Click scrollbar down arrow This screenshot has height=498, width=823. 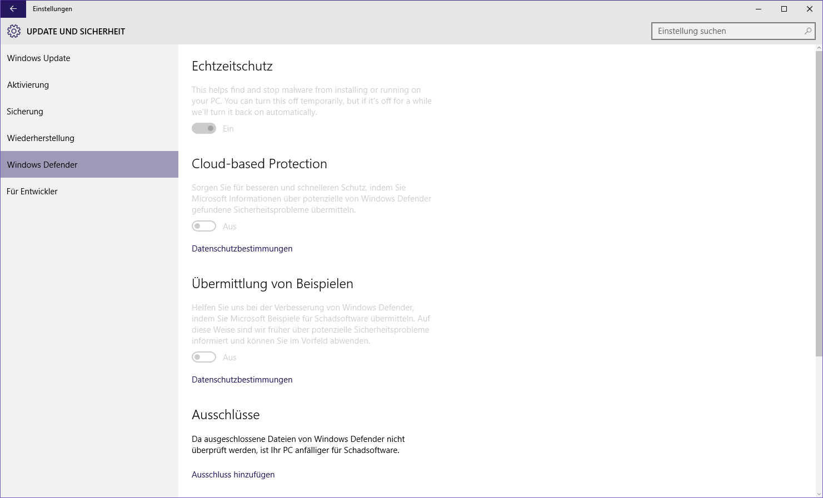point(819,494)
